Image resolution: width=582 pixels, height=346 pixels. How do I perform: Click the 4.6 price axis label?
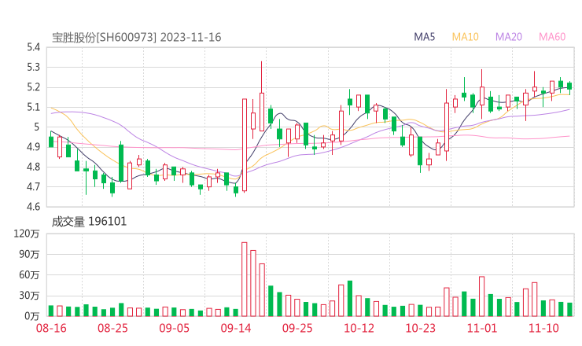pyautogui.click(x=33, y=207)
